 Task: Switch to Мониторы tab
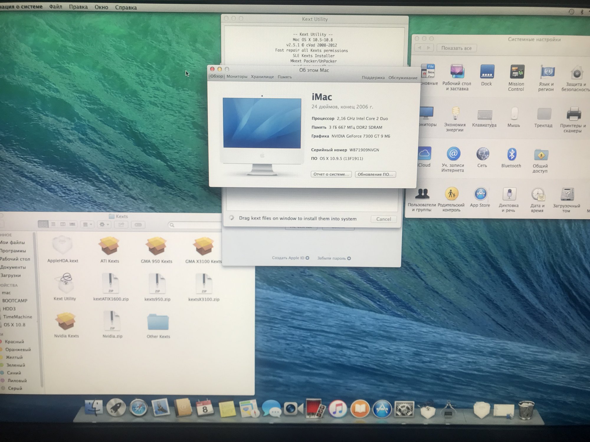click(x=237, y=77)
